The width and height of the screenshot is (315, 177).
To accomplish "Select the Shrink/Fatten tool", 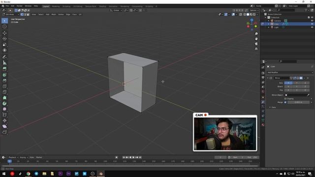I will pos(4,120).
